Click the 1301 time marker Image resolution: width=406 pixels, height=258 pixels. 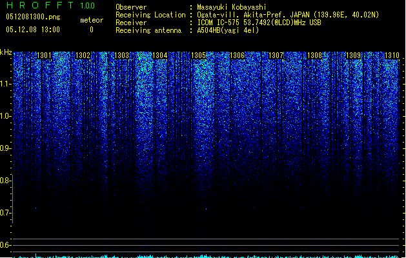[x=44, y=55]
